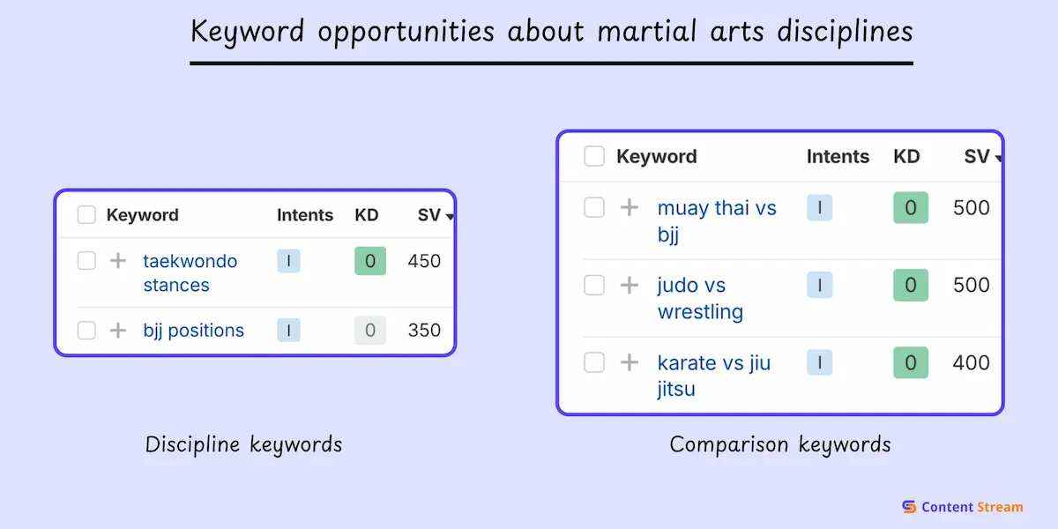The image size is (1058, 529).
Task: Add the karate vs jiu jitsu keyword
Action: tap(629, 362)
